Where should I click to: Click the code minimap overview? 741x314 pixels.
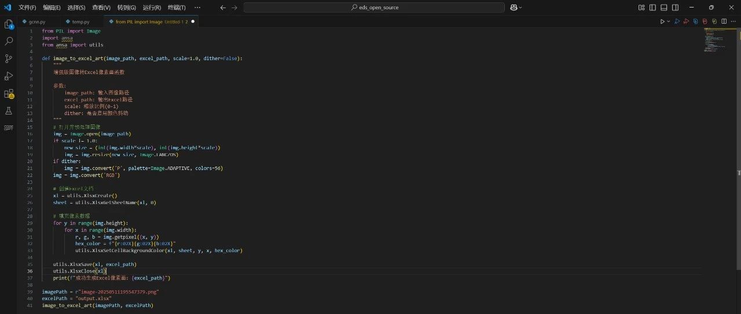718,40
